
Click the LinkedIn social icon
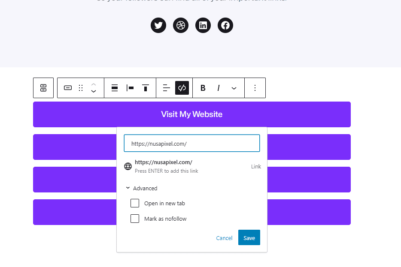(x=203, y=25)
